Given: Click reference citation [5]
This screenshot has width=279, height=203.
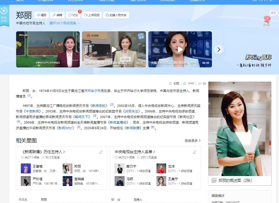Looking at the screenshot, I should 79,127.
